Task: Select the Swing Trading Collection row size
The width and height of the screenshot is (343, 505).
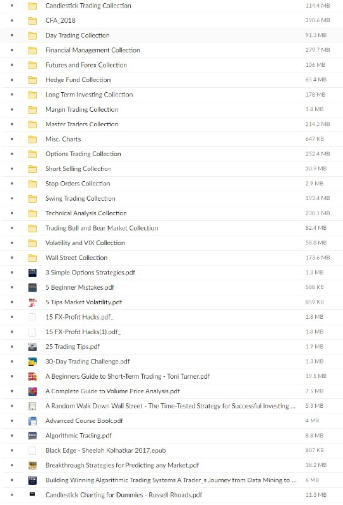Action: click(x=318, y=198)
